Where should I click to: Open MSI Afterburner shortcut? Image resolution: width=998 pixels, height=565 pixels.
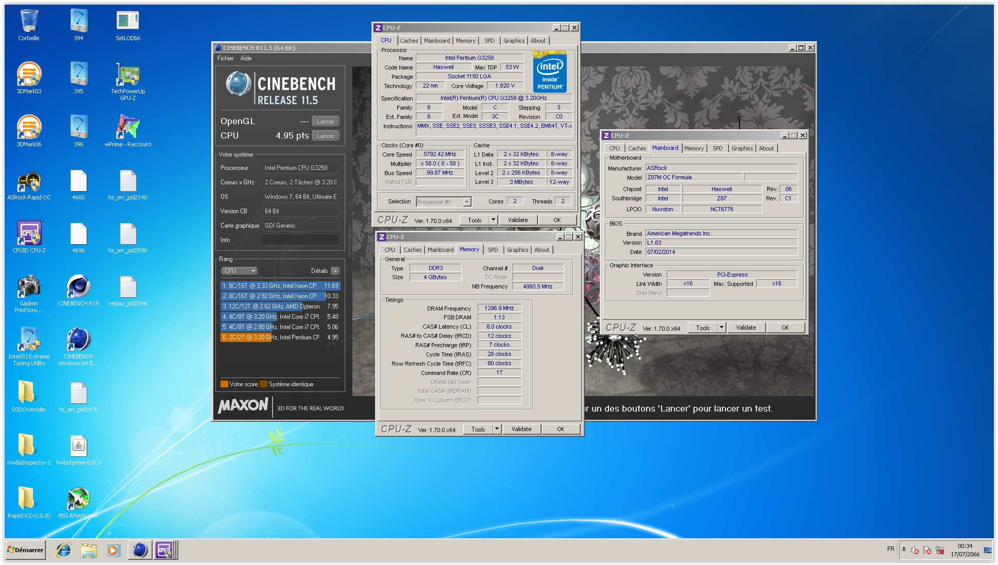(x=78, y=503)
